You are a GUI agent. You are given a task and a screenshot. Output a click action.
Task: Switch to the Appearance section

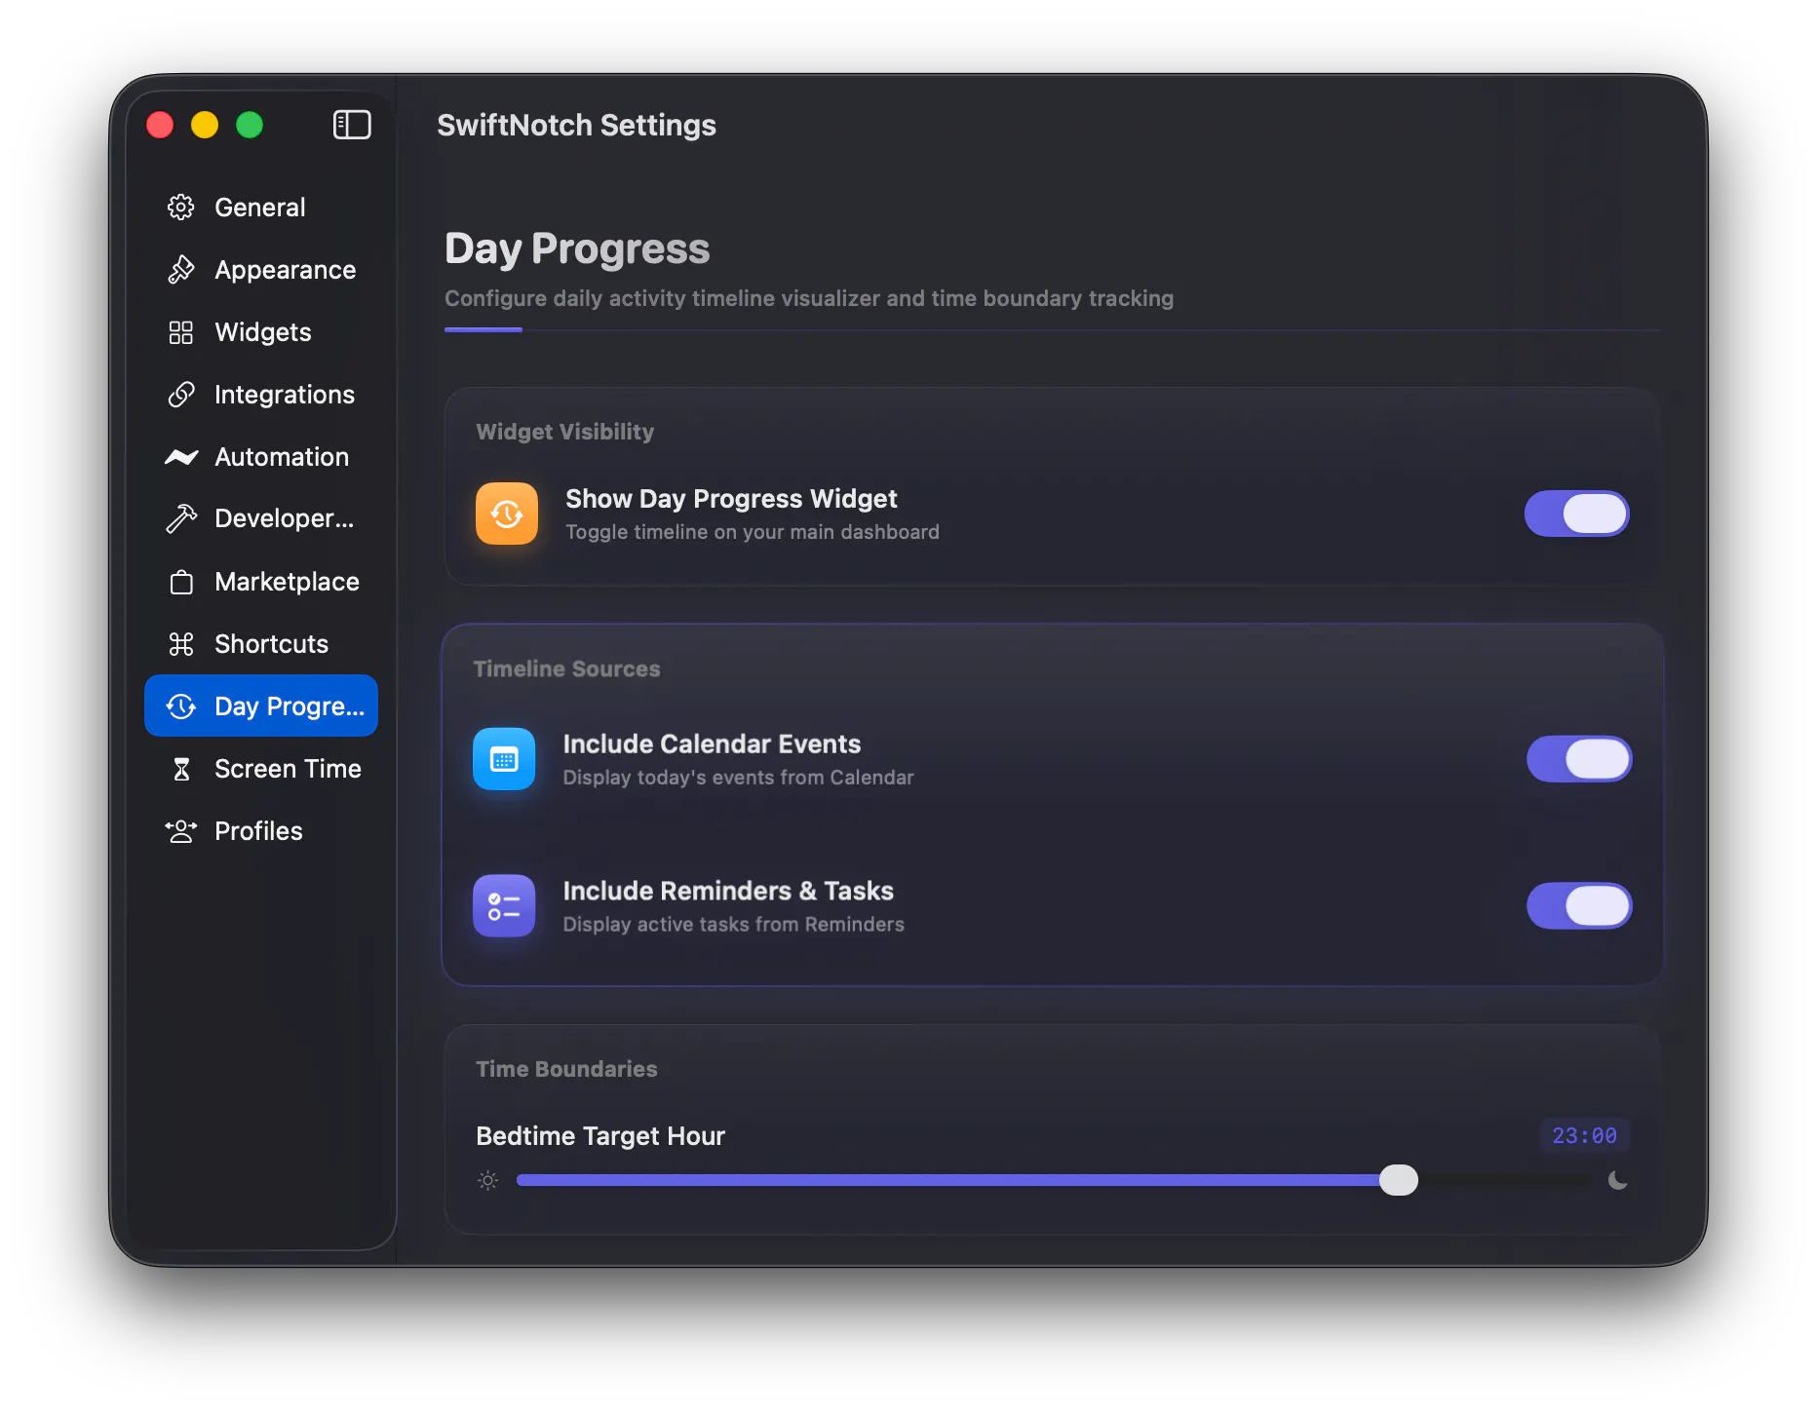click(261, 269)
